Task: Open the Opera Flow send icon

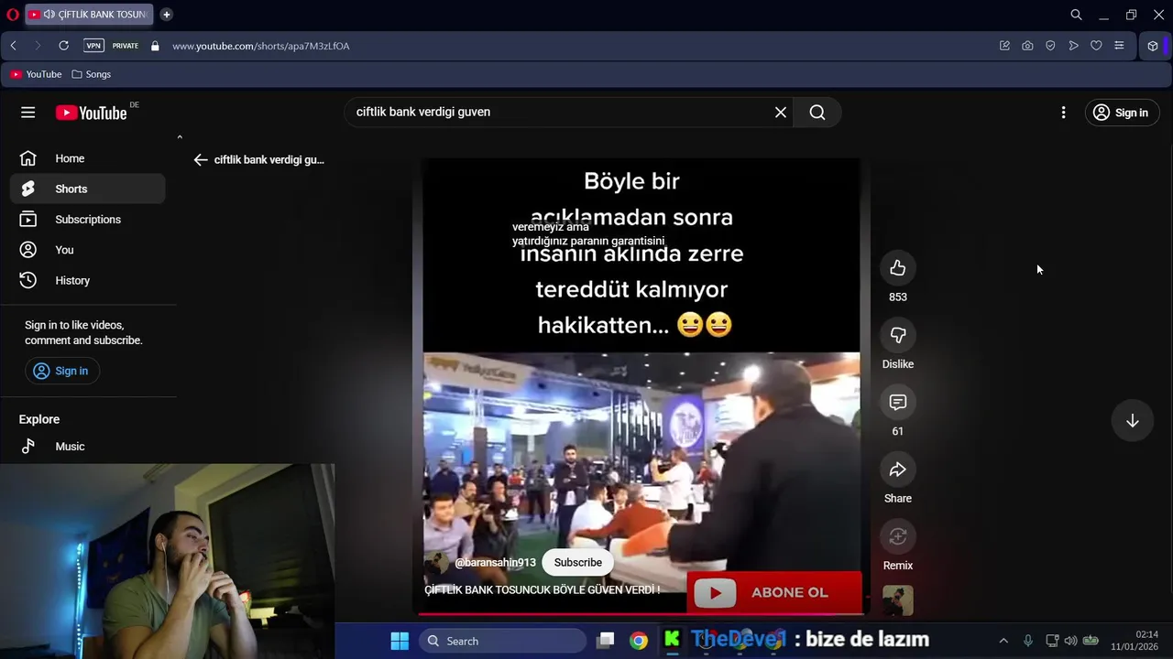Action: coord(1073,46)
